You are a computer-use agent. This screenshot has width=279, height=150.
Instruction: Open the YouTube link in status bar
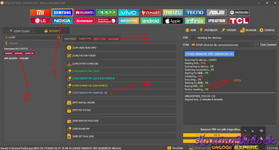click(x=175, y=148)
